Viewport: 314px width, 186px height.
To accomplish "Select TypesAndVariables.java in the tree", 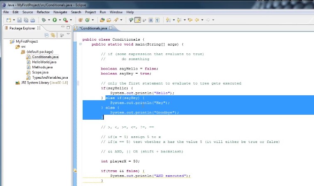I will click(x=49, y=77).
